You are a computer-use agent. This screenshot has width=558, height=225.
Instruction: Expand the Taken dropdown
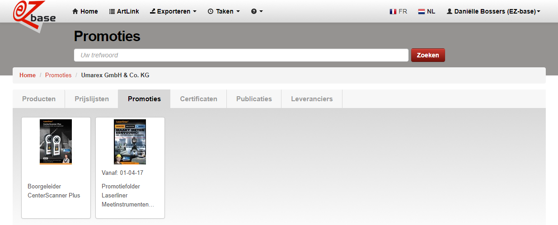point(224,11)
